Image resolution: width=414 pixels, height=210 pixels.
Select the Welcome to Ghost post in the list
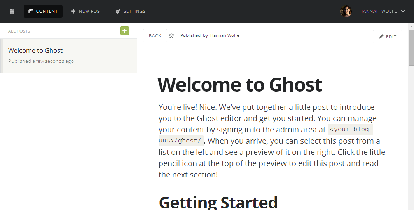69,56
